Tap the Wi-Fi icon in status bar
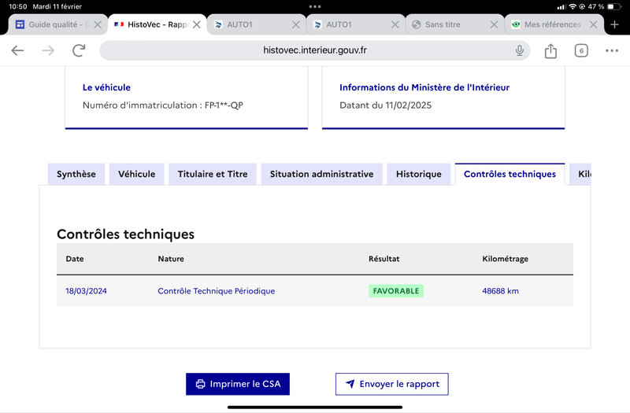Image resolution: width=630 pixels, height=413 pixels. click(573, 6)
